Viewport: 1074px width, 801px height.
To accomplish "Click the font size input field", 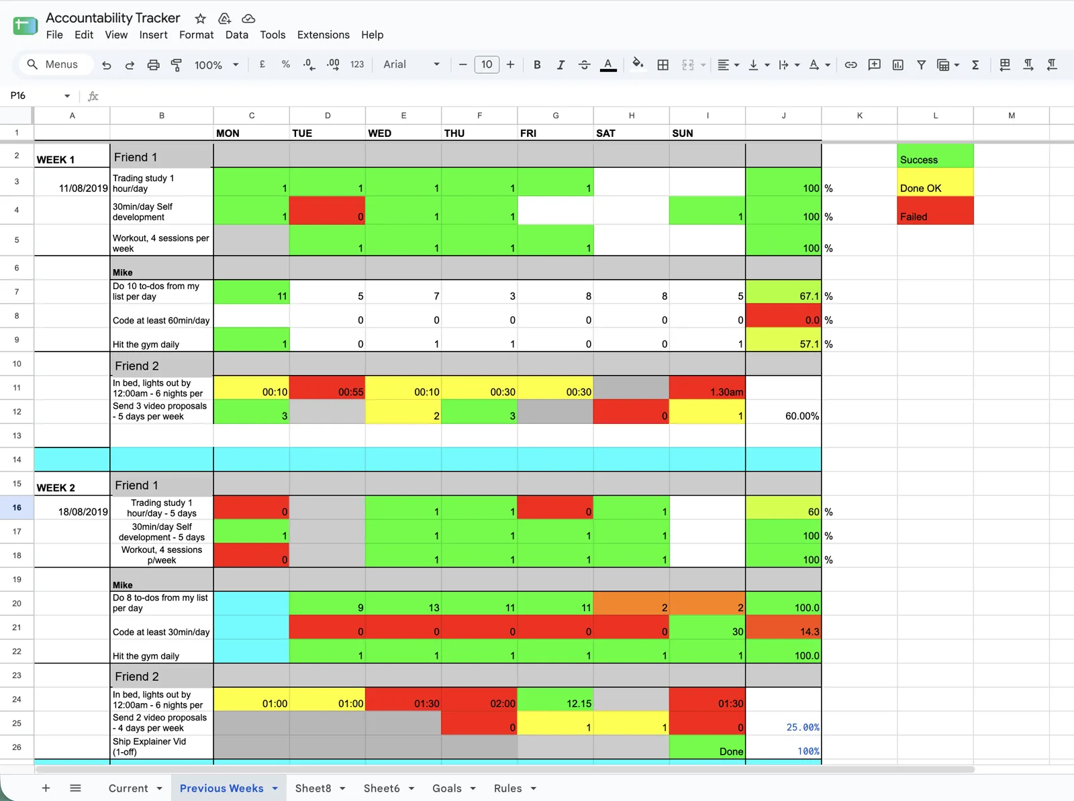I will click(487, 64).
